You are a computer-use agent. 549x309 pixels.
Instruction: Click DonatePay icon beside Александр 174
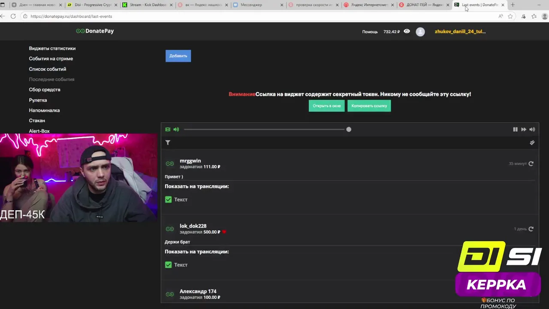[x=170, y=294]
